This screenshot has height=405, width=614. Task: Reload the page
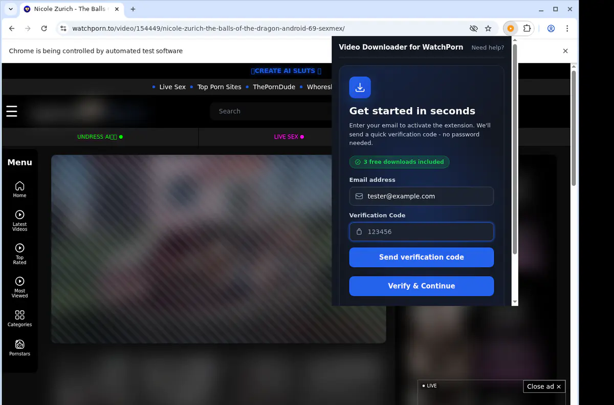pyautogui.click(x=44, y=29)
